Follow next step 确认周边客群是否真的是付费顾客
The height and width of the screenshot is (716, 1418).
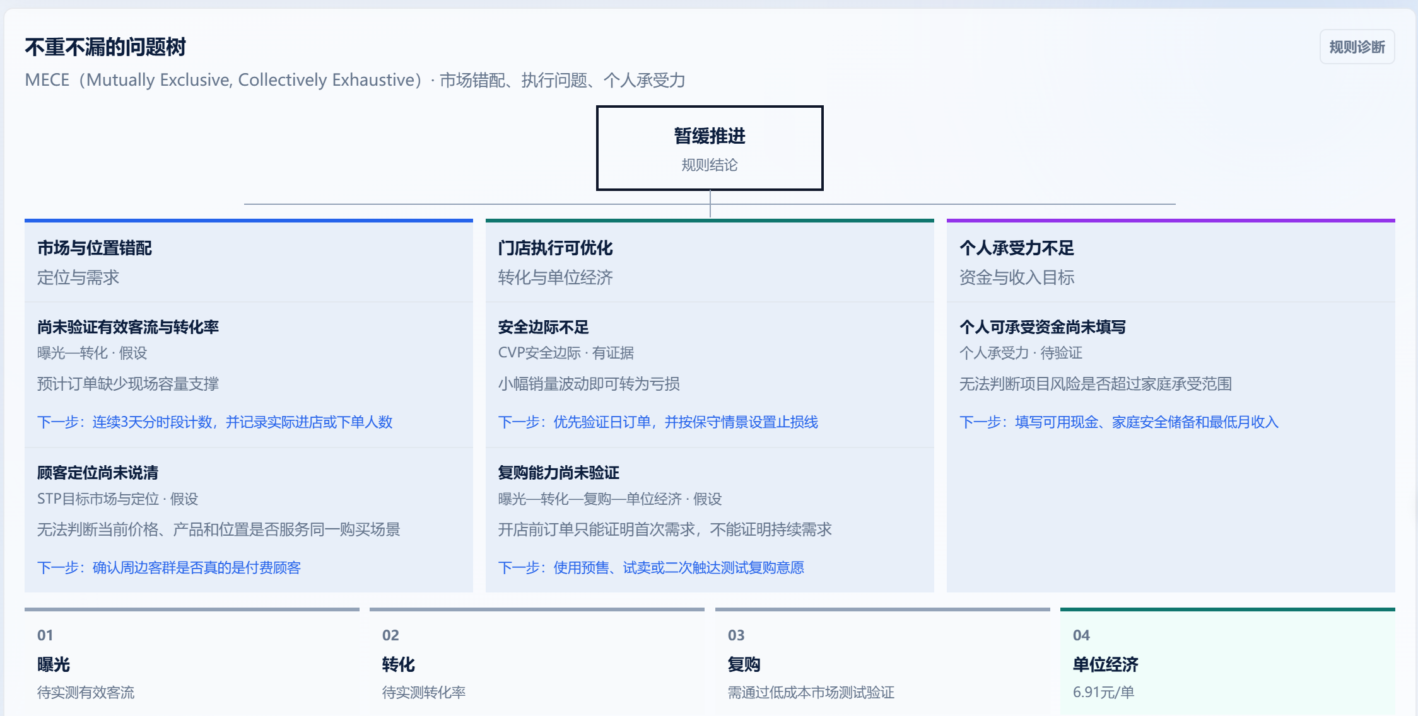[x=169, y=568]
